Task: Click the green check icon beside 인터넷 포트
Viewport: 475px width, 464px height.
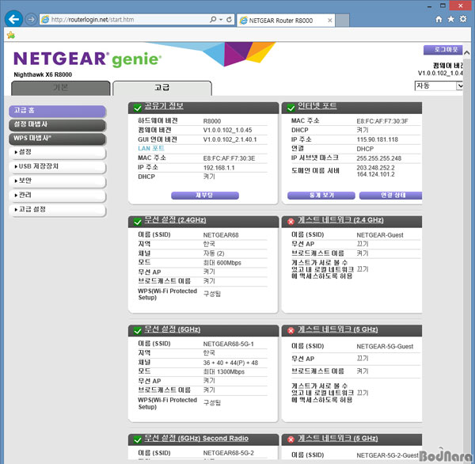Action: pos(291,108)
